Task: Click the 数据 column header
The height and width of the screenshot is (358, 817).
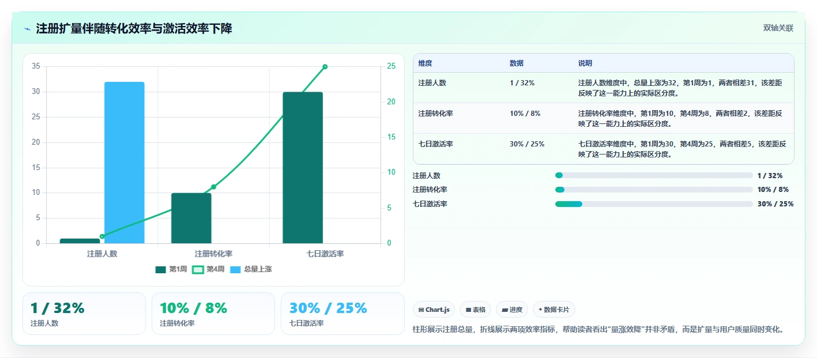Action: tap(517, 63)
